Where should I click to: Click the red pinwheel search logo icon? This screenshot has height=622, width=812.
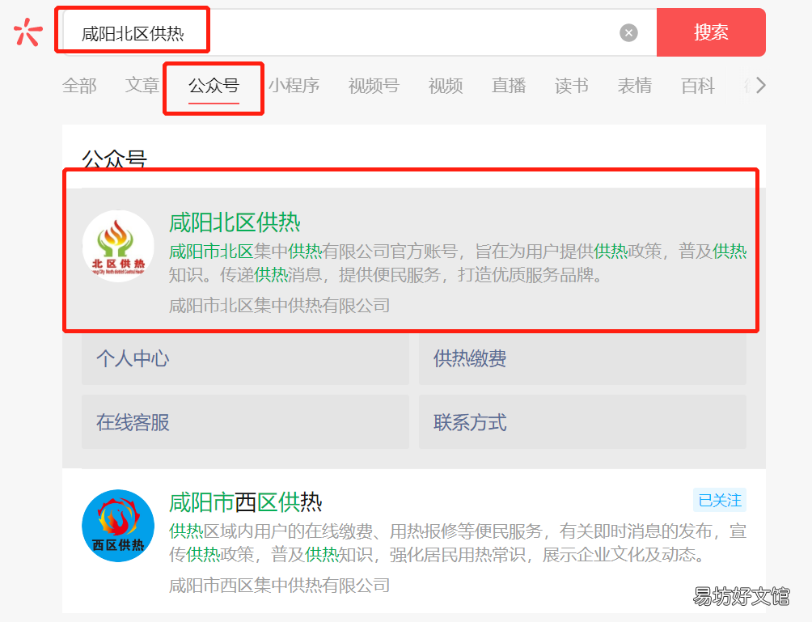pos(28,32)
